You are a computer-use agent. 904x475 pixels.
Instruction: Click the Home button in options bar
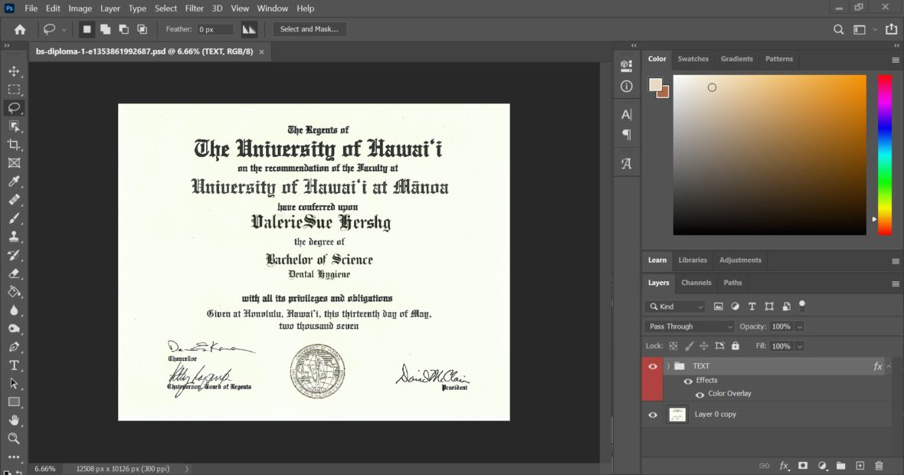(20, 29)
